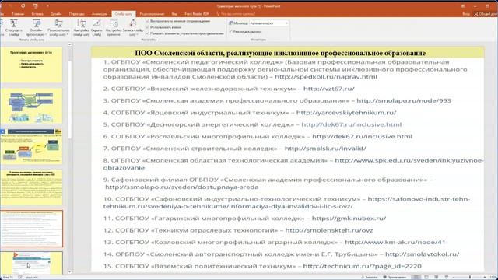Customize Quick Access Toolbar dropdown arrow
498x280 pixels.
pos(47,5)
